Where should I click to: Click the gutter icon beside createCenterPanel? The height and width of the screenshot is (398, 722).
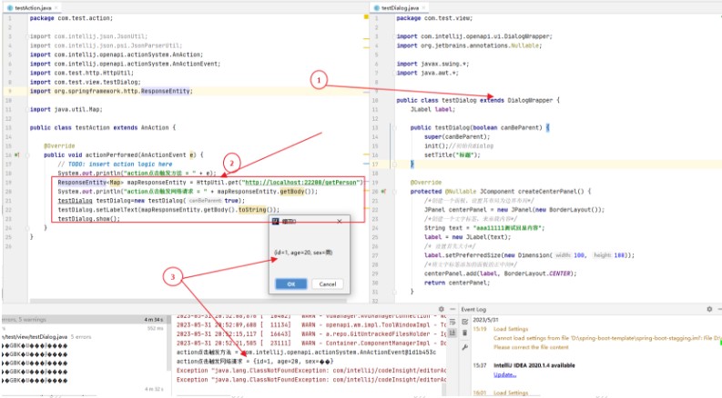pyautogui.click(x=383, y=192)
